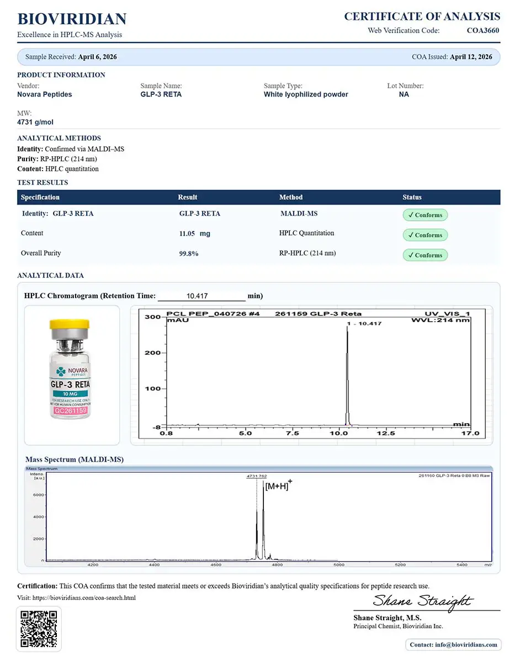Screen dimensions: 509x662
Task: Click the Conforms badge for Identity row
Action: (425, 215)
